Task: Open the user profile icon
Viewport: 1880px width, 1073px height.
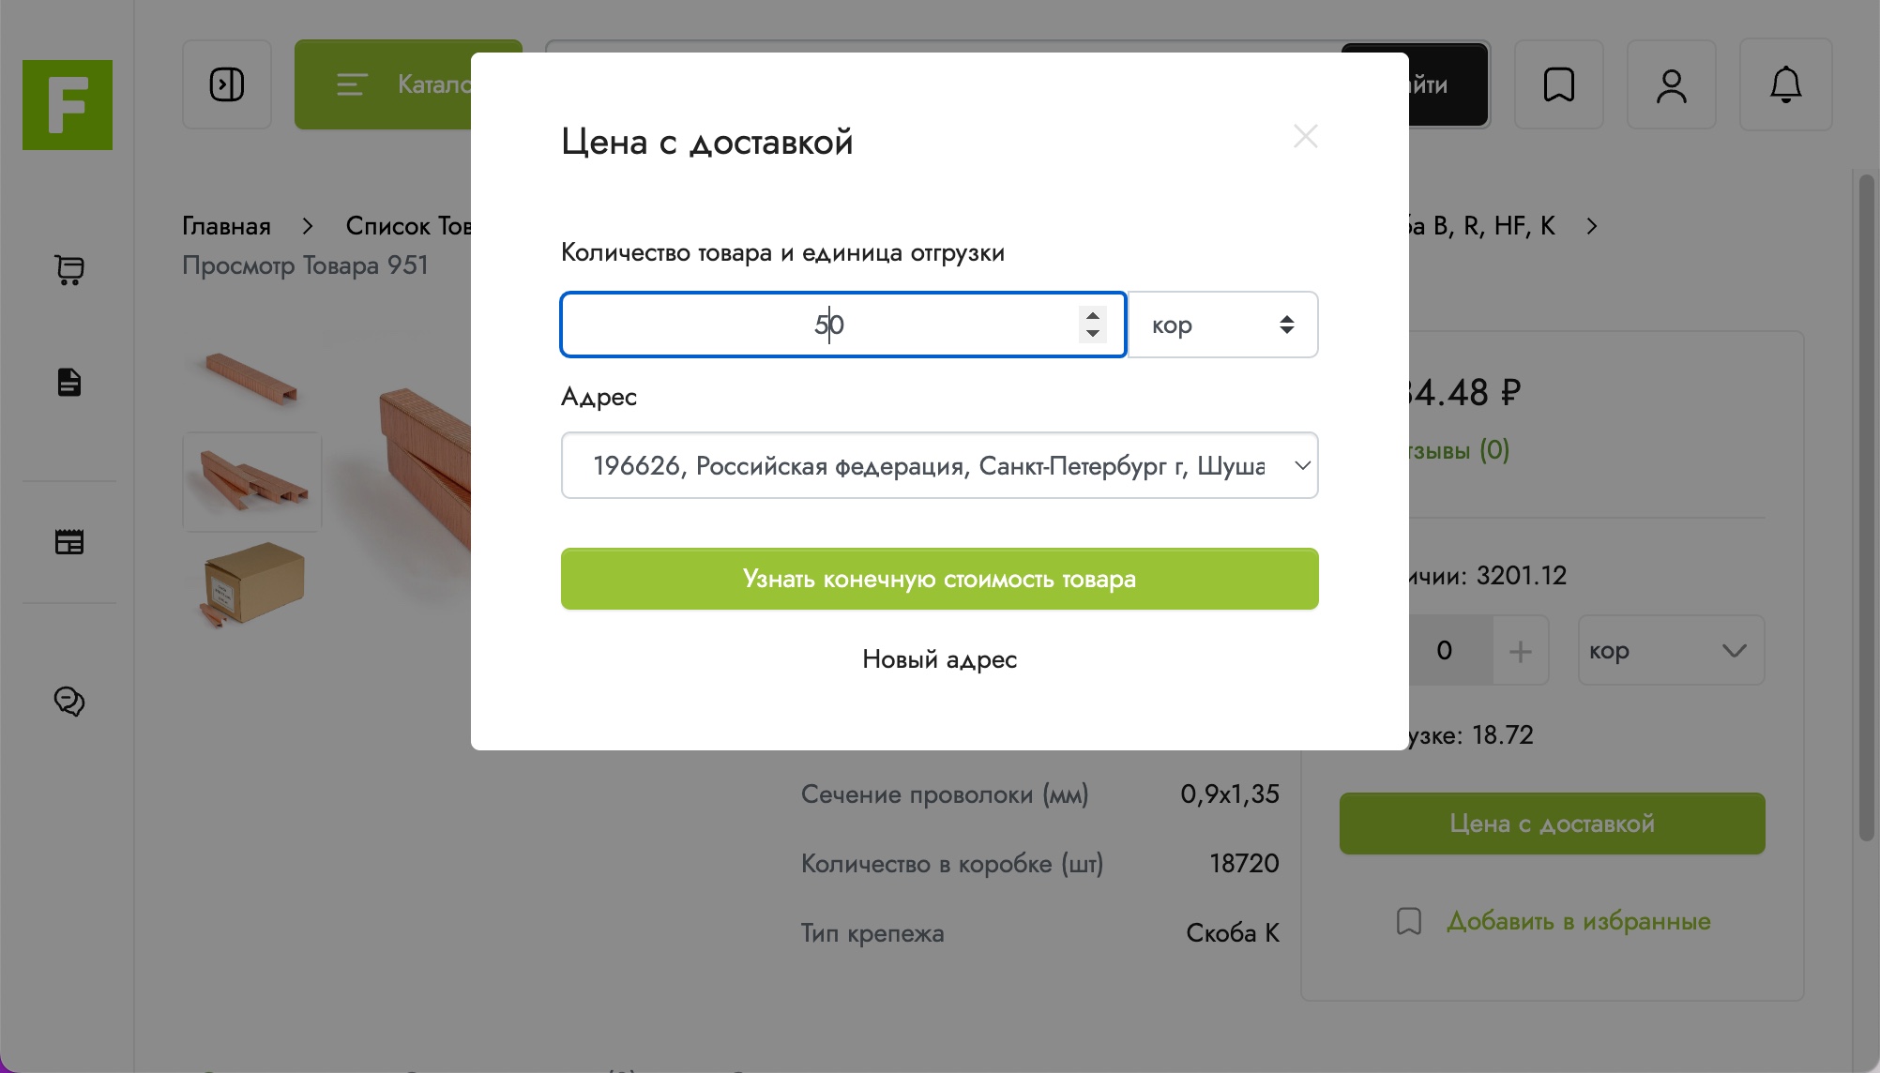Action: [1672, 84]
